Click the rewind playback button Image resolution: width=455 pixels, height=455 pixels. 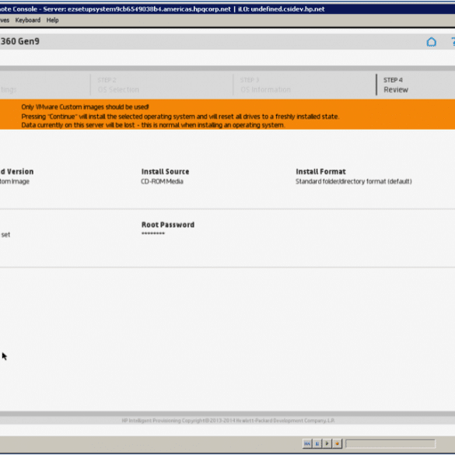click(x=307, y=443)
